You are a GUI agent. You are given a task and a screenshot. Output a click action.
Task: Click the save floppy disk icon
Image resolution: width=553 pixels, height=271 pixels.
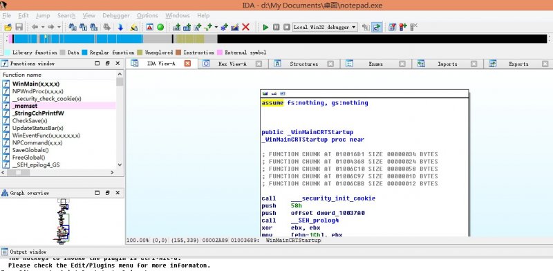[x=19, y=27]
